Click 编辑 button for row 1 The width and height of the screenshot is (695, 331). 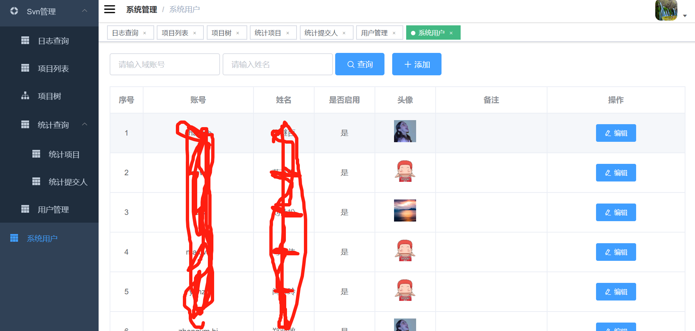(616, 133)
